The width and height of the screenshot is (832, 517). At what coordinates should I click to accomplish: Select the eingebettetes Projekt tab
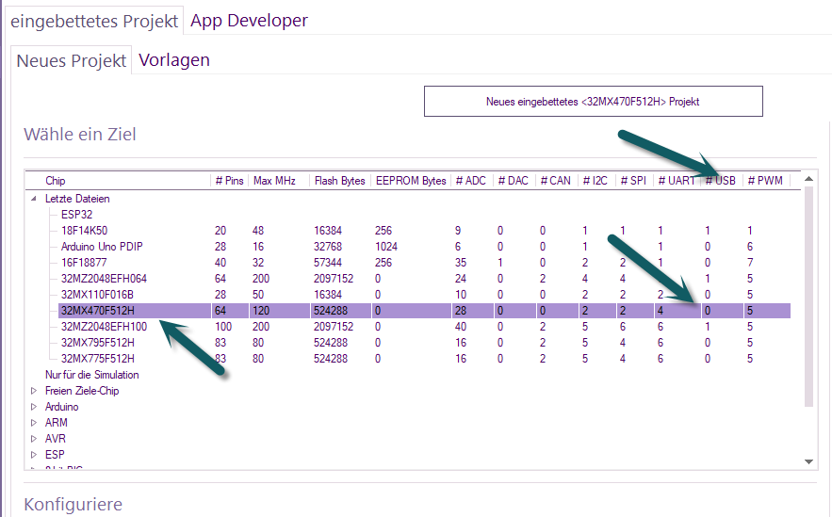point(94,22)
